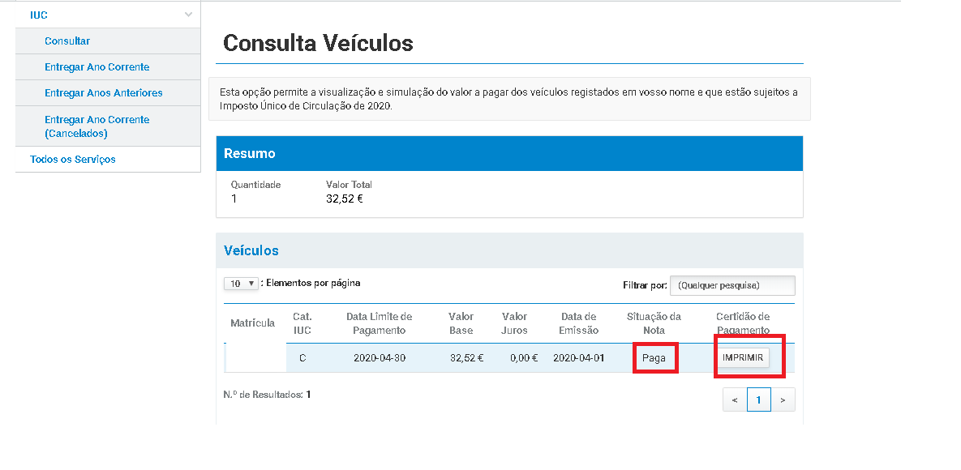The width and height of the screenshot is (961, 470).
Task: Focus the Filtrar por search field
Action: tap(732, 285)
